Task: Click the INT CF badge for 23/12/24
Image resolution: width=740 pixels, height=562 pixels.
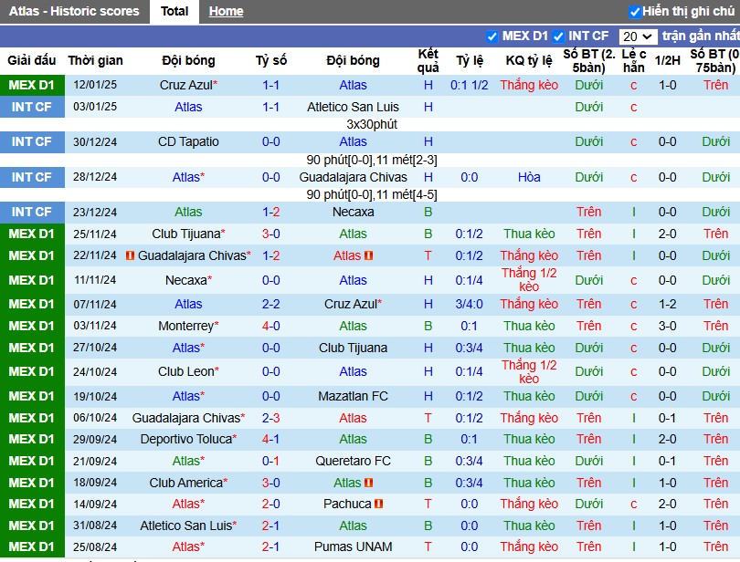Action: pyautogui.click(x=32, y=213)
